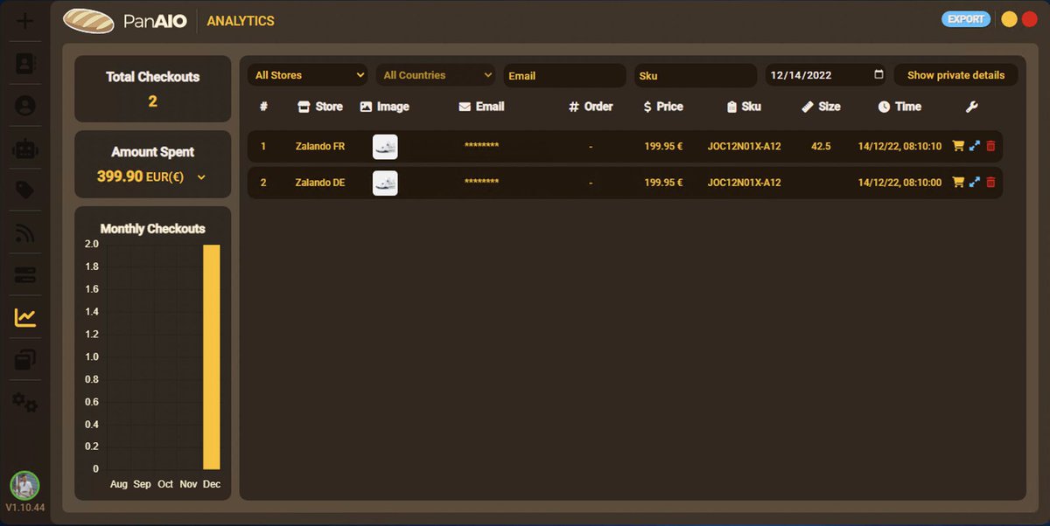Click the 399.90 amount spent value
Image resolution: width=1050 pixels, height=526 pixels.
coord(120,176)
